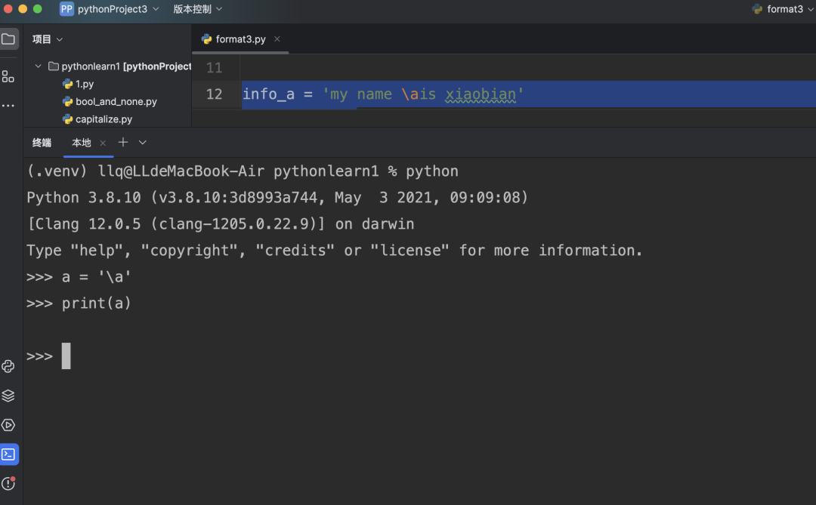The height and width of the screenshot is (505, 816).
Task: Open the Structure tool window icon
Action: point(8,76)
